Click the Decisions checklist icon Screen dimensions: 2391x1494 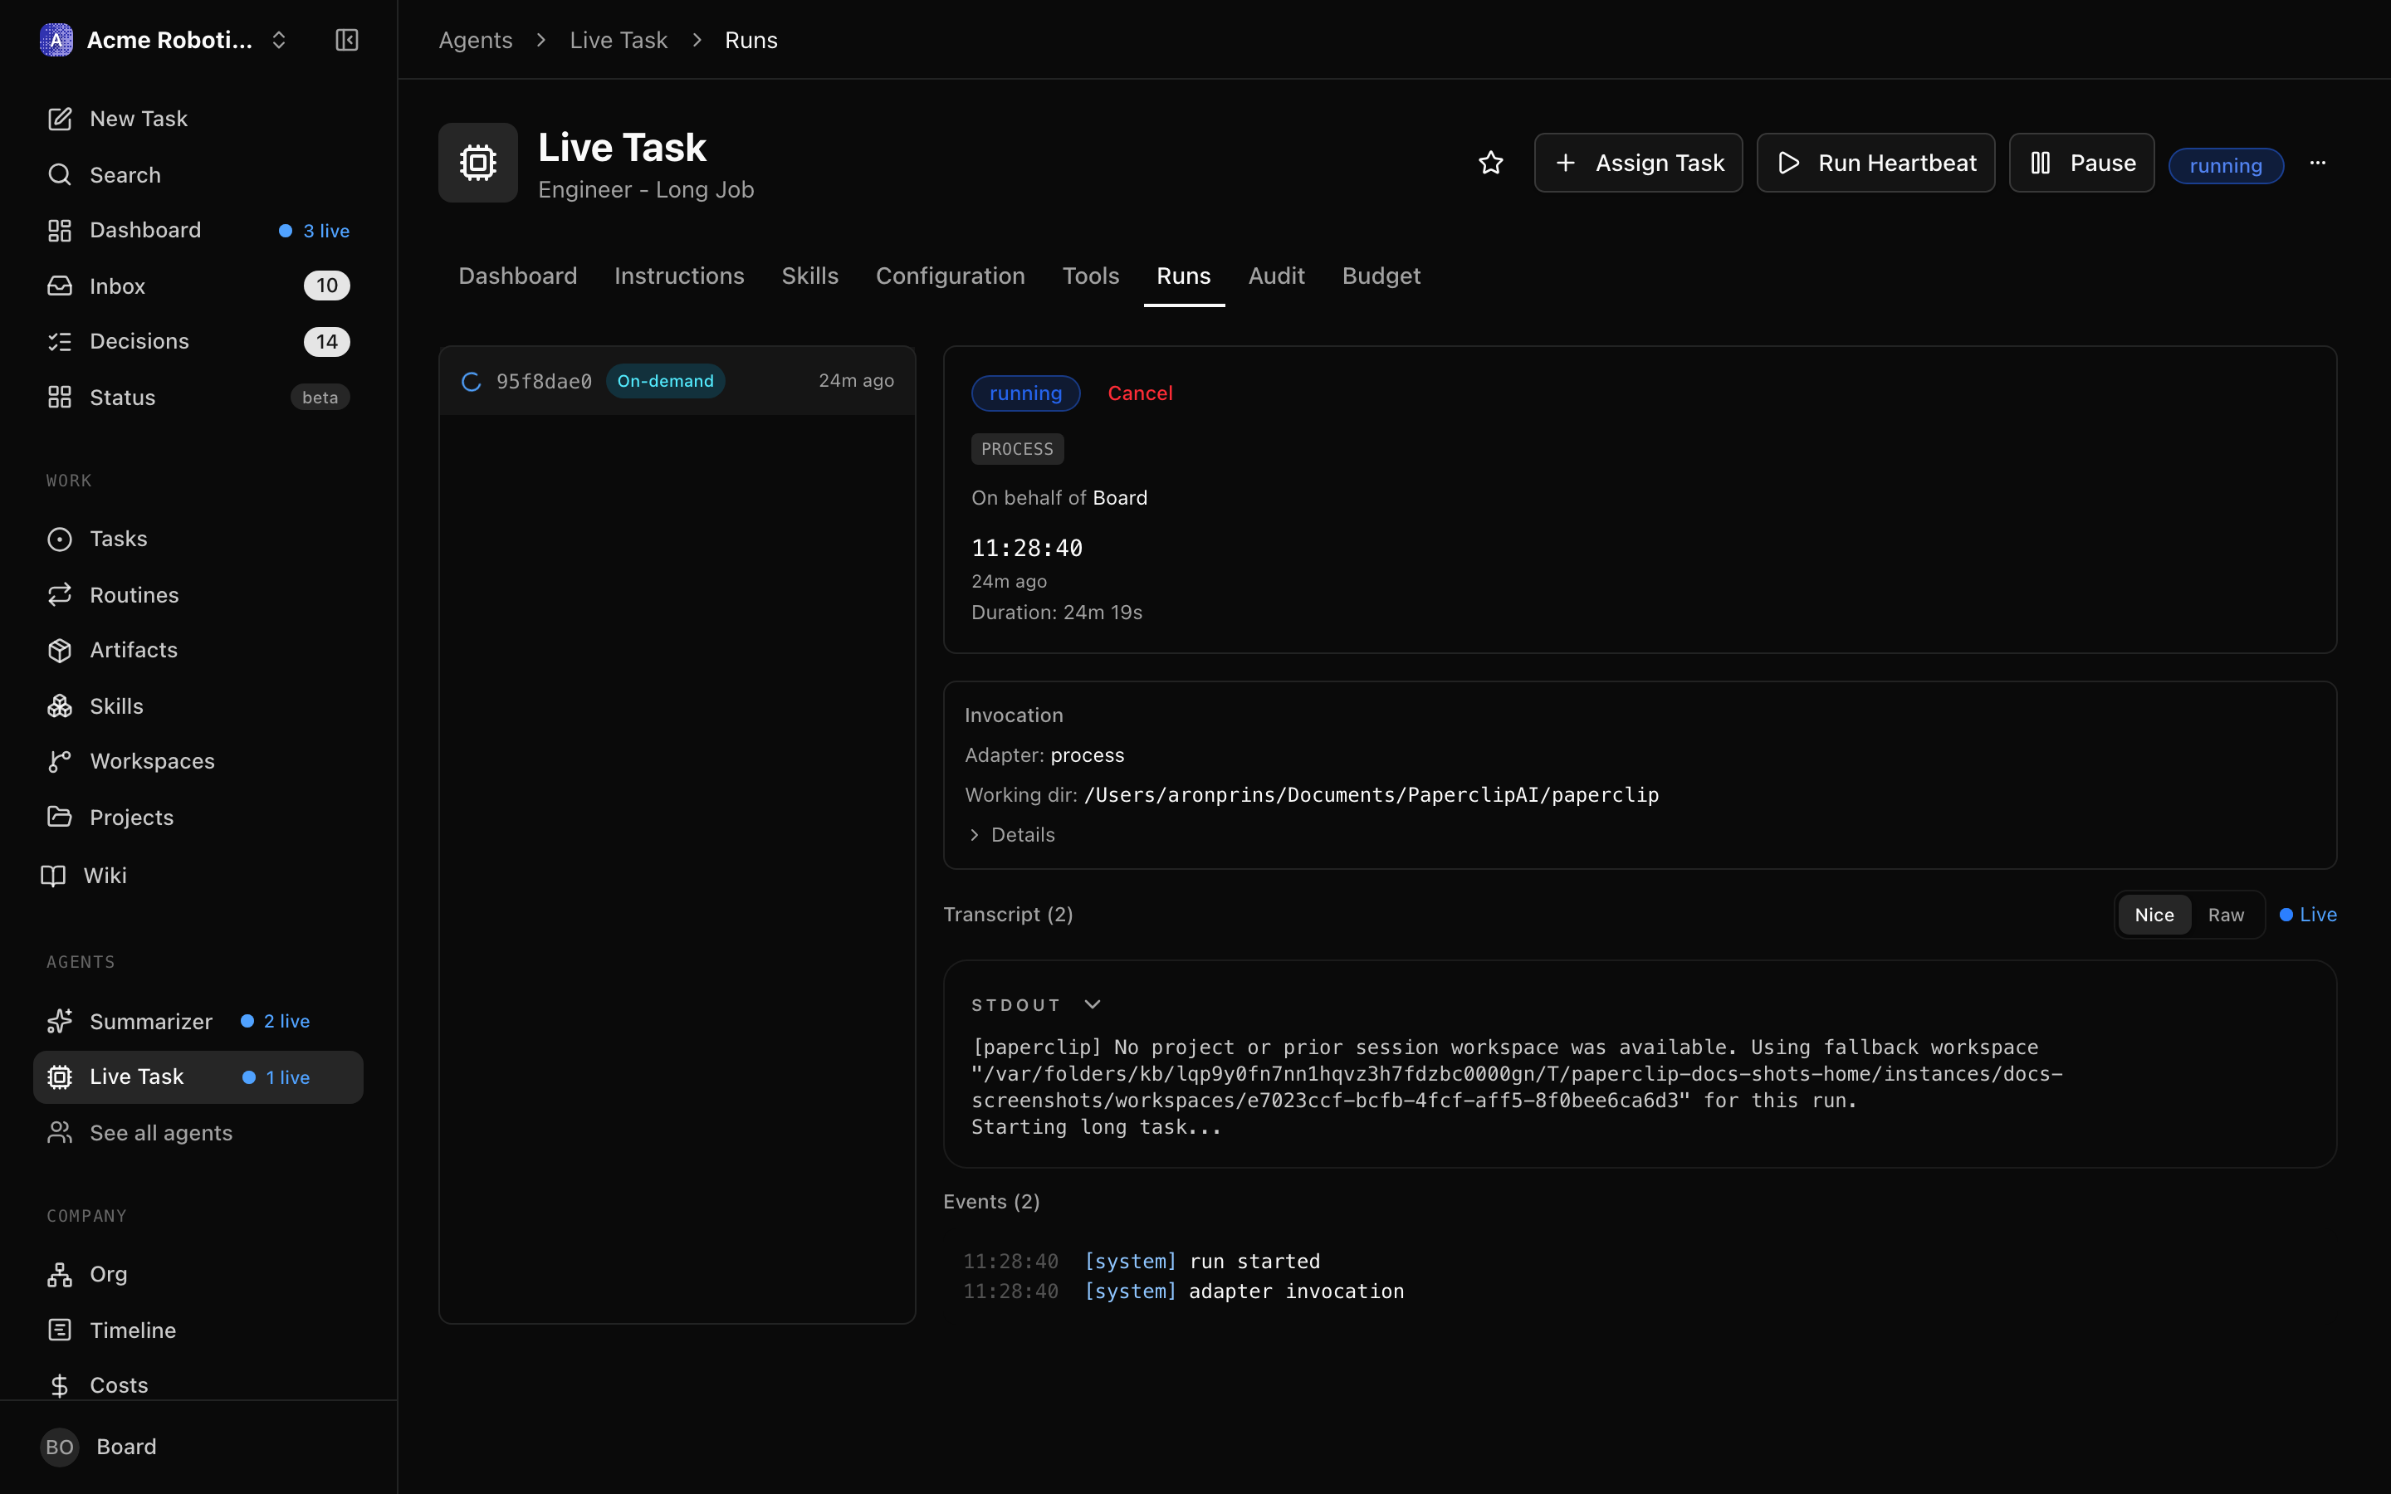[x=59, y=341]
